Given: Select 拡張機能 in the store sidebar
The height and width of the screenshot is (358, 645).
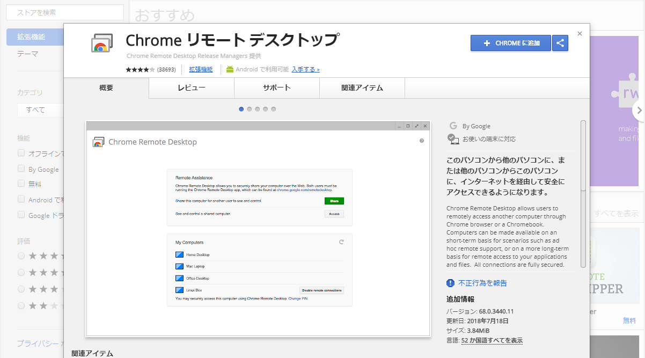Looking at the screenshot, I should 35,37.
